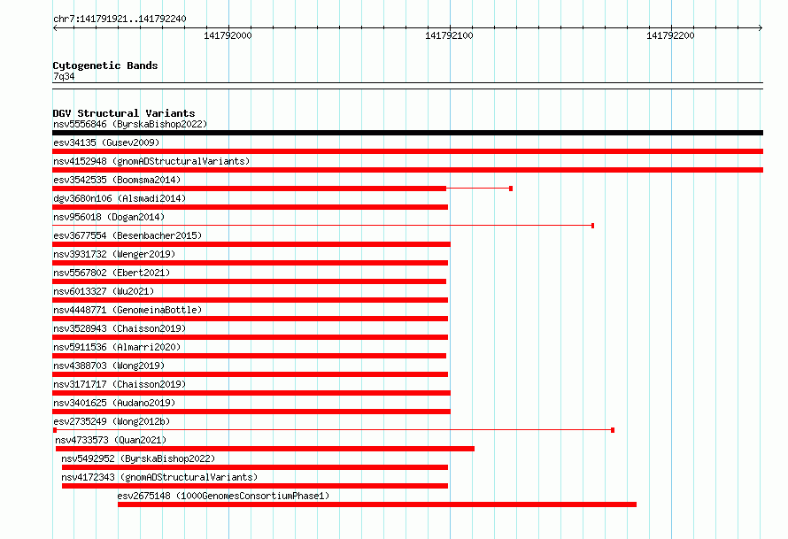
Task: Select the nsv956018 (Dogan2014) label
Action: [109, 217]
